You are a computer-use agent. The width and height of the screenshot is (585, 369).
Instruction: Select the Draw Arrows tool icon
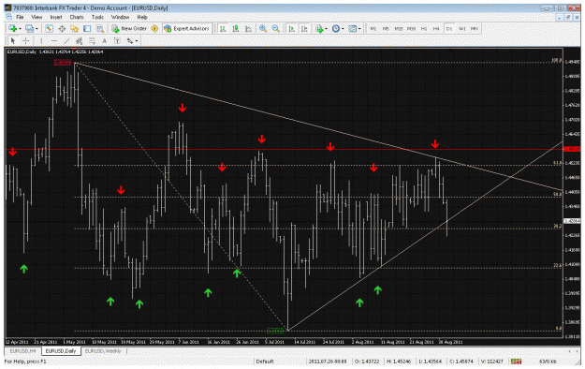pyautogui.click(x=129, y=40)
